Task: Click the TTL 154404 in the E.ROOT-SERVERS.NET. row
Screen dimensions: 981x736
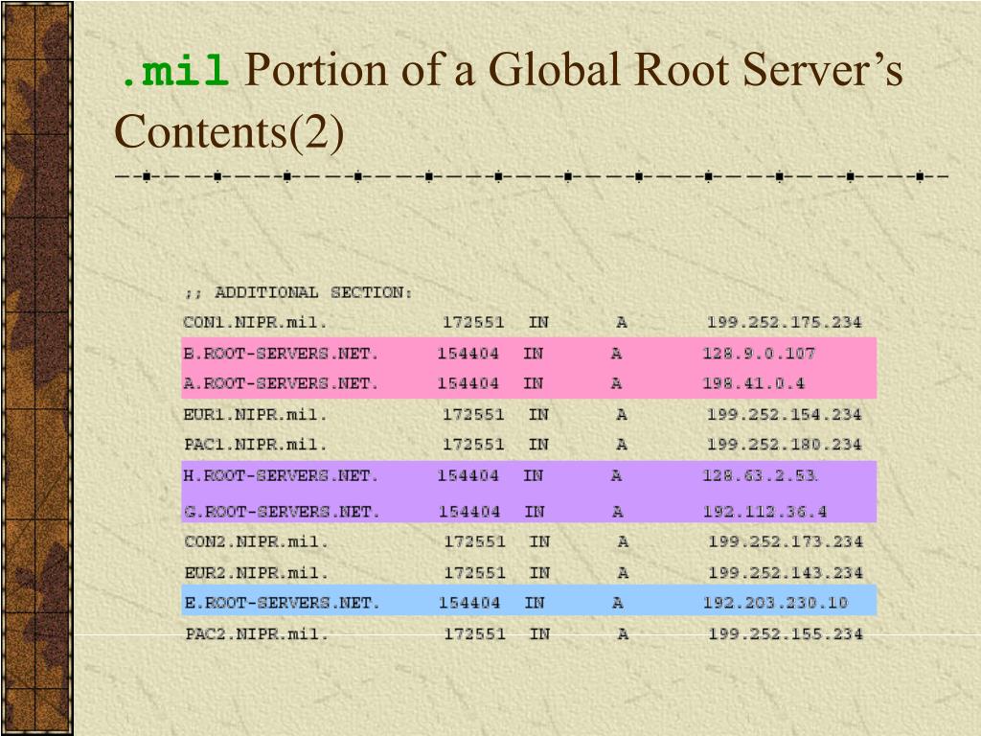Action: (469, 604)
